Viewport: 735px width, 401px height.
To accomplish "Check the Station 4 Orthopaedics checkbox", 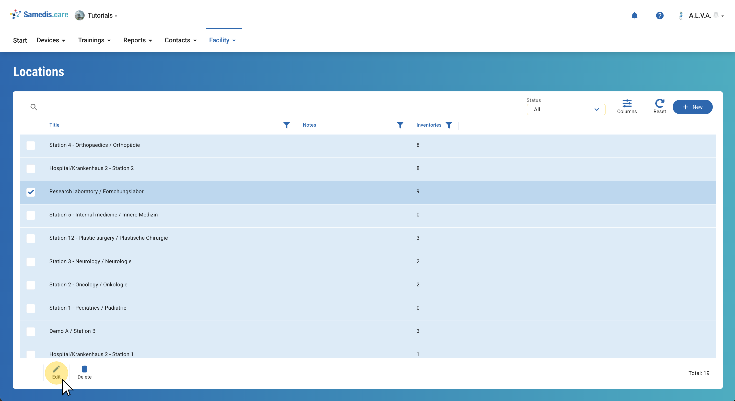I will click(31, 145).
